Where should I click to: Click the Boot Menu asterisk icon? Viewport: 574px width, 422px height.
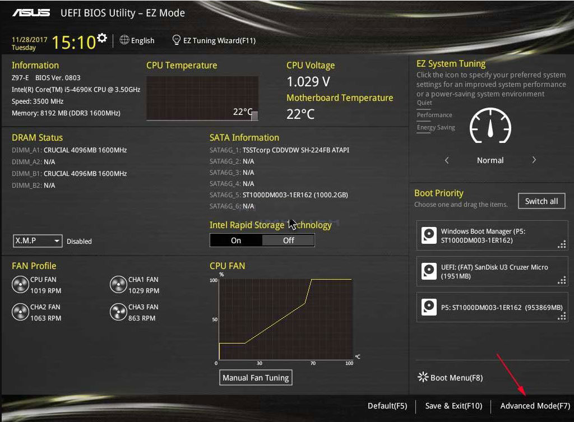(423, 377)
